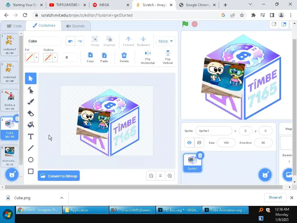Open HD Box.veg VEGAS taskbar item
Image resolution: width=297 pixels, height=223 pixels.
pyautogui.click(x=179, y=210)
